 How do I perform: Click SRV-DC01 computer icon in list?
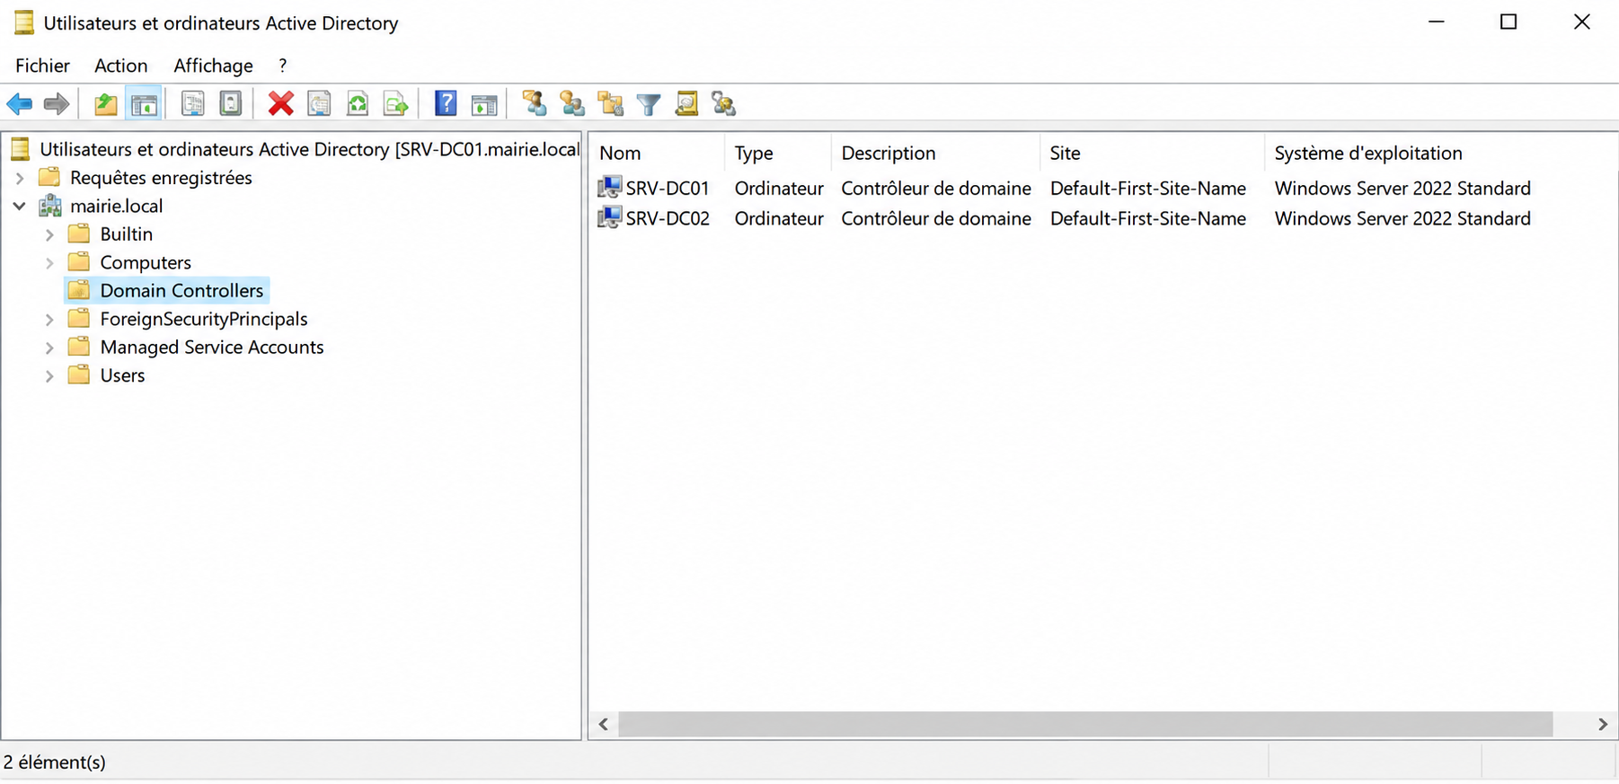point(609,188)
